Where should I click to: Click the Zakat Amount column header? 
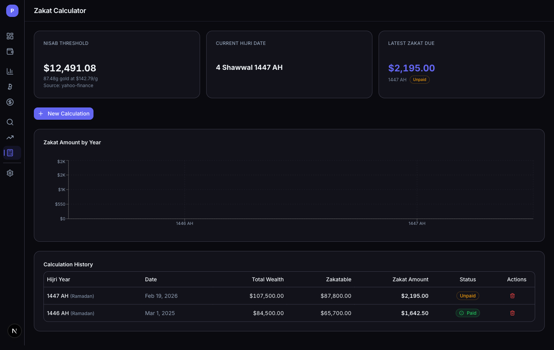click(x=410, y=279)
